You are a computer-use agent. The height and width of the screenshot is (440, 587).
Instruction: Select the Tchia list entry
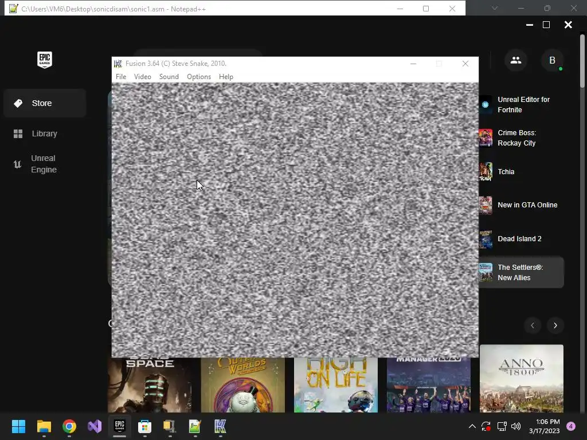pyautogui.click(x=521, y=172)
